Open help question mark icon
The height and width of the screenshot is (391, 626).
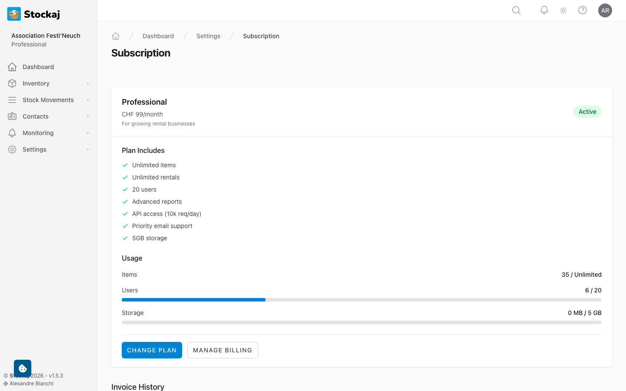(x=583, y=10)
